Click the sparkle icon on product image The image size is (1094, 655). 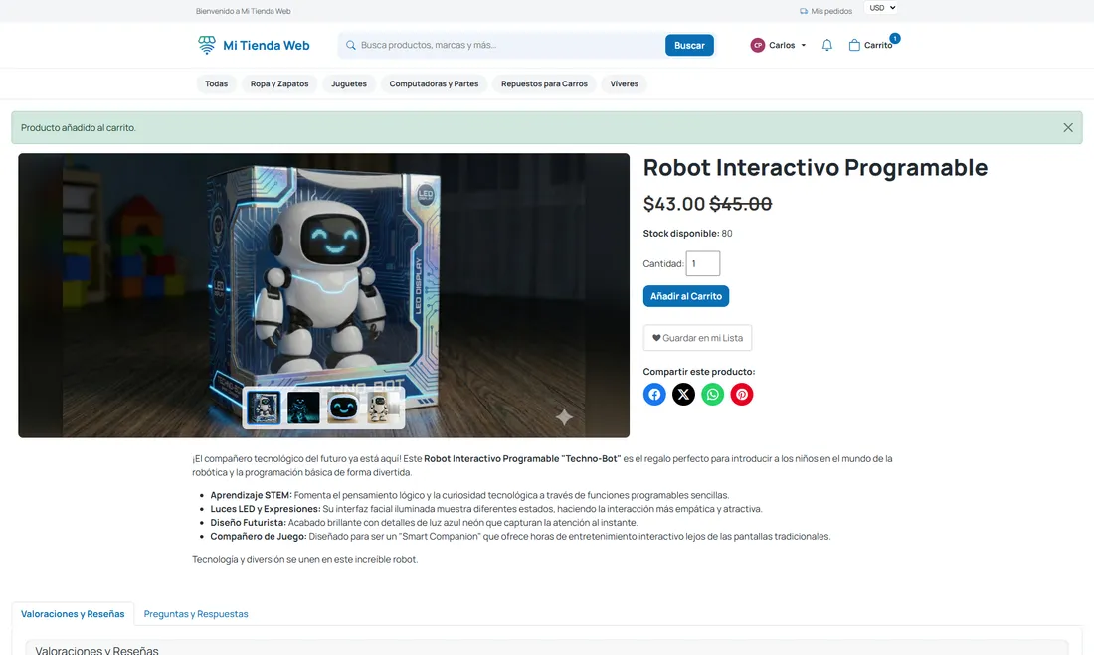coord(564,417)
